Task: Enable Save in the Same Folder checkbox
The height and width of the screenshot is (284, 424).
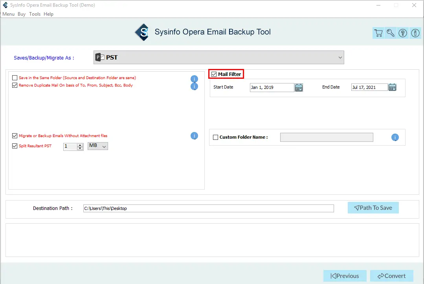Action: 15,78
